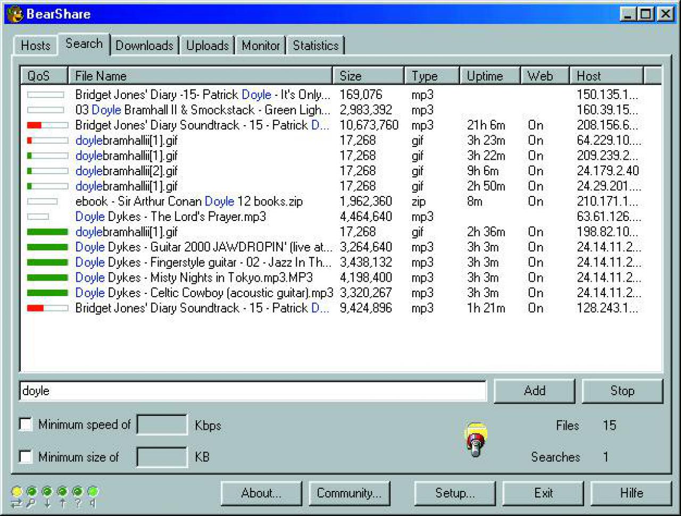Image resolution: width=681 pixels, height=516 pixels.
Task: Select Doyle Dykes - Fingerstyle guitar - 02 file
Action: [x=203, y=263]
